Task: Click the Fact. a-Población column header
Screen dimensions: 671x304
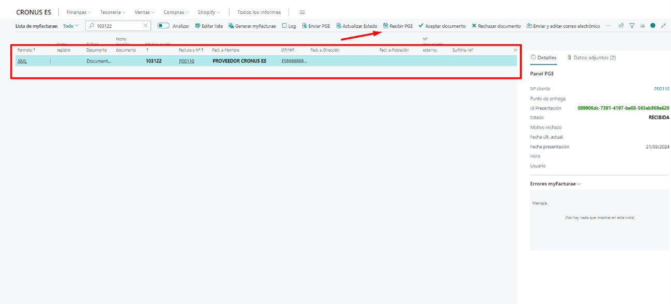Action: coord(394,50)
